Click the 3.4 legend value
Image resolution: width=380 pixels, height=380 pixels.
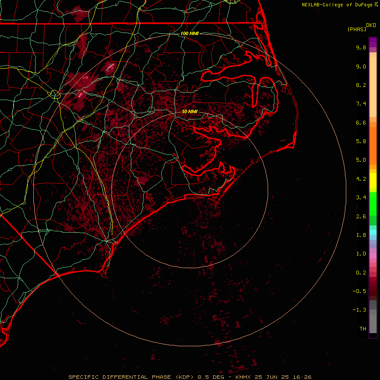coord(361,198)
